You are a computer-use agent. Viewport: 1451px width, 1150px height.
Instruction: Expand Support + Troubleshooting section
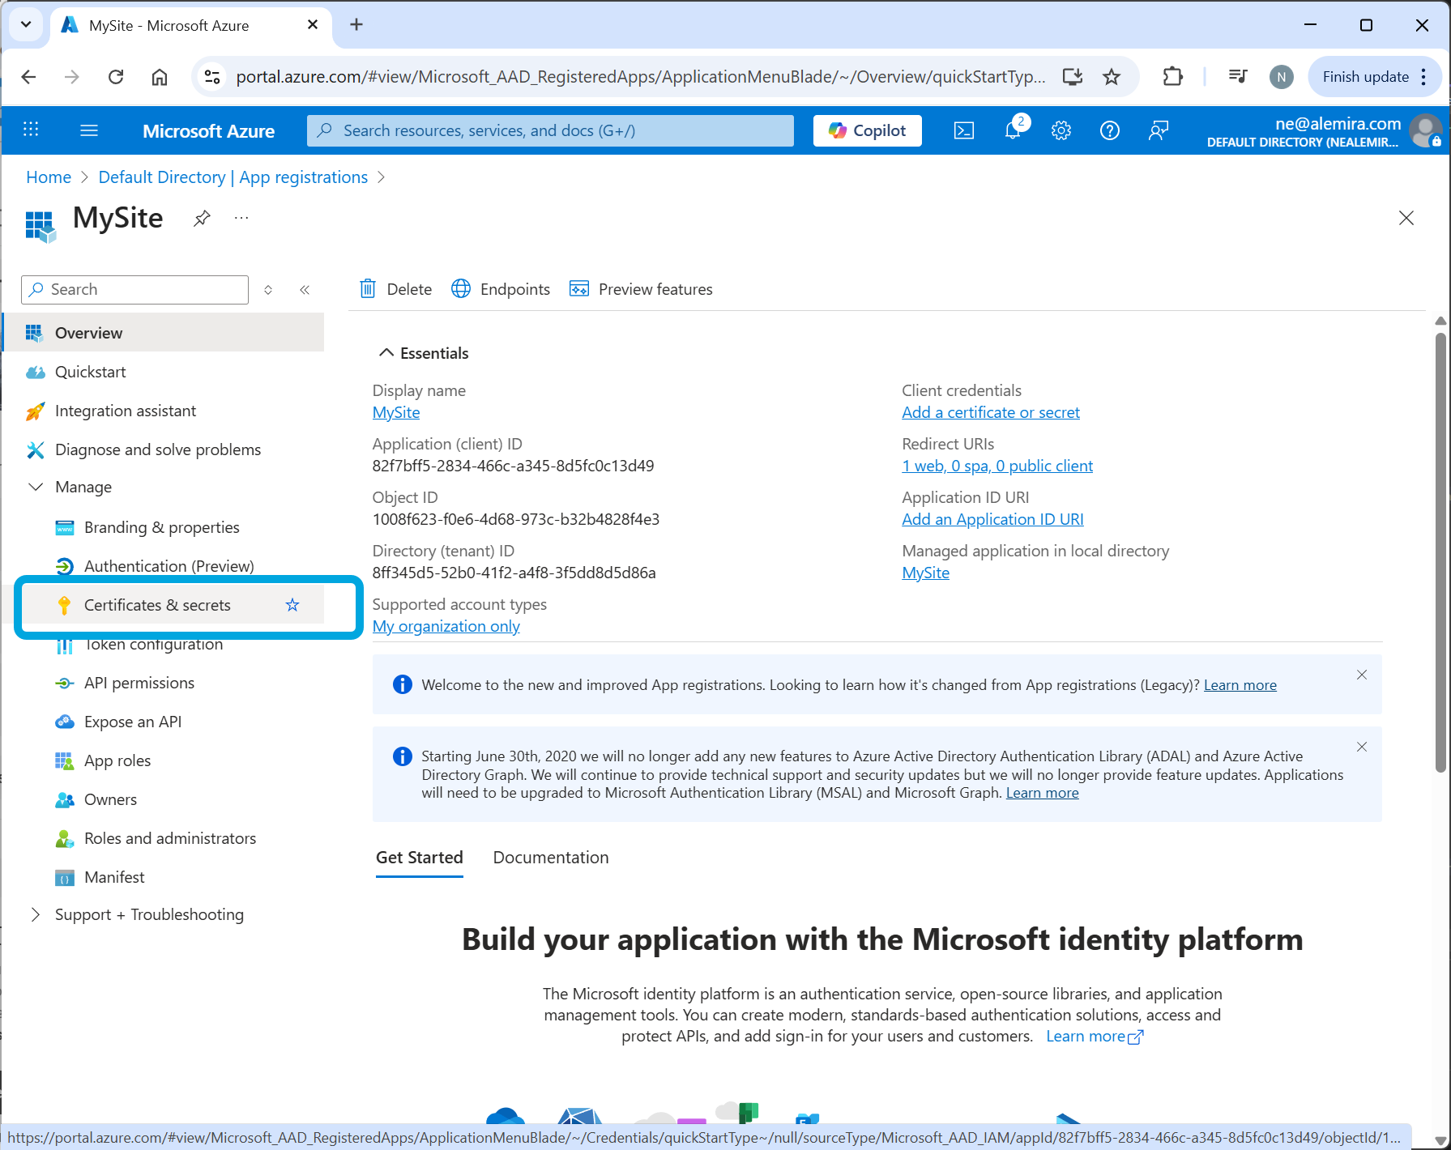(36, 914)
